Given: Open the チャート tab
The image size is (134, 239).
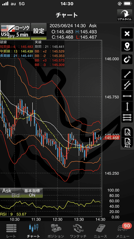Looking at the screenshot, I should [33, 231].
